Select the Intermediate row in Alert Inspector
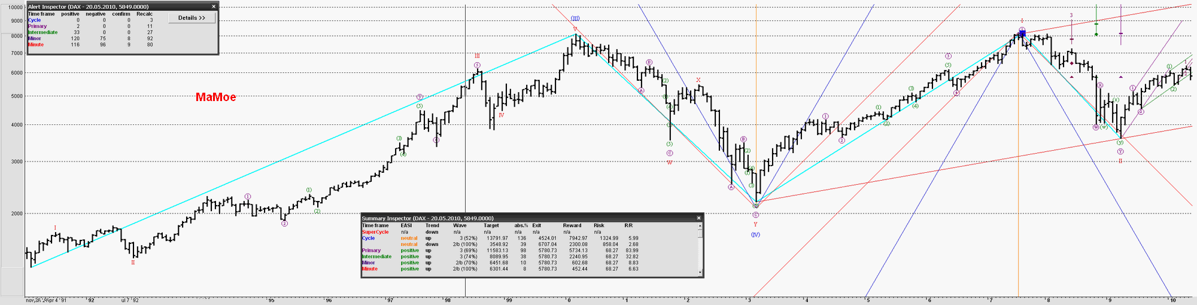 click(91, 32)
